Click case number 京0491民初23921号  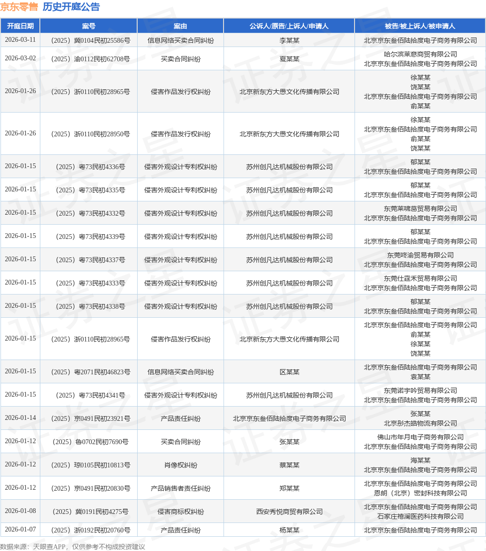pyautogui.click(x=91, y=418)
